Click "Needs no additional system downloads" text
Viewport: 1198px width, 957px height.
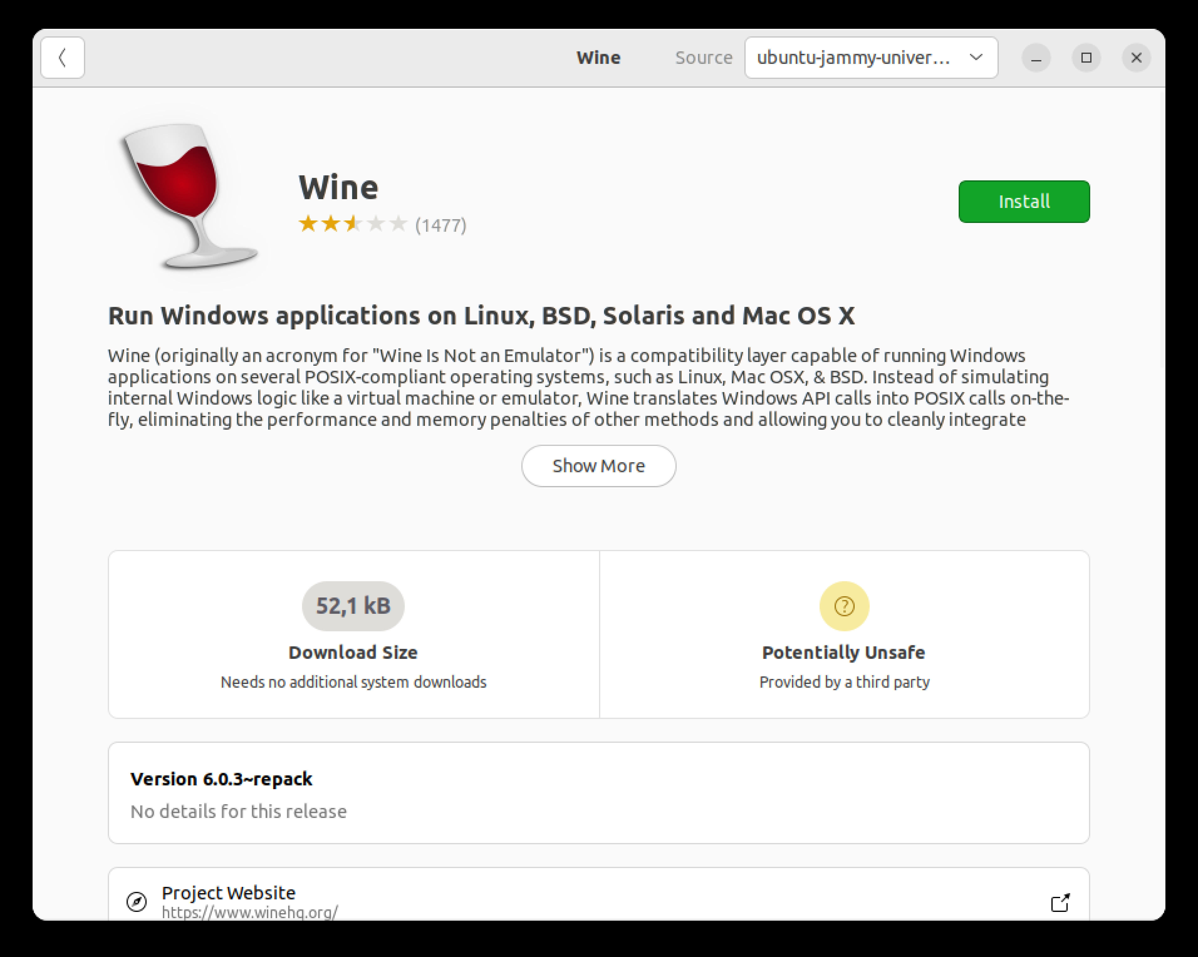[x=353, y=682]
